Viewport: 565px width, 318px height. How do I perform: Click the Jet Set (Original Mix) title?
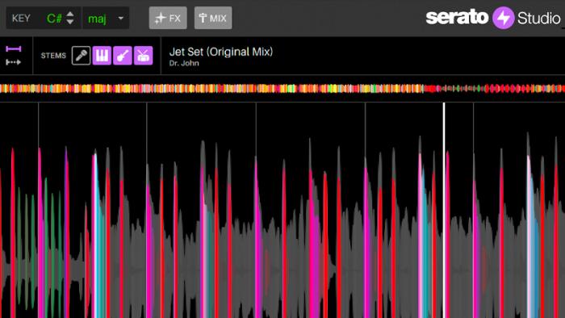pyautogui.click(x=221, y=52)
